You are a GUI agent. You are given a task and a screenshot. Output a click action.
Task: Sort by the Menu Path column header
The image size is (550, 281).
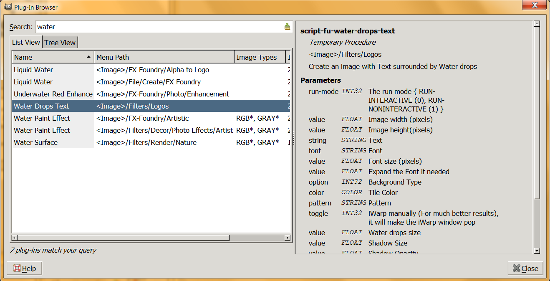click(164, 57)
